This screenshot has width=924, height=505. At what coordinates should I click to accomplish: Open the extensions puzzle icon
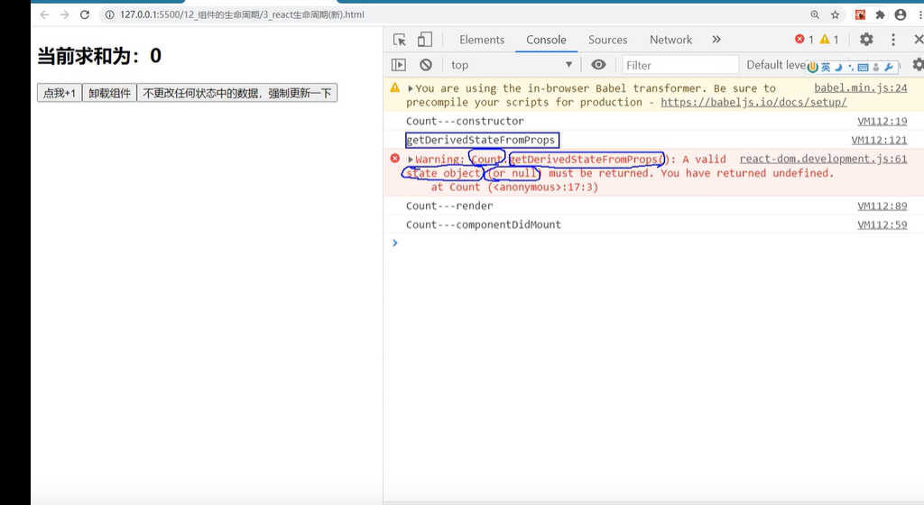[x=881, y=14]
